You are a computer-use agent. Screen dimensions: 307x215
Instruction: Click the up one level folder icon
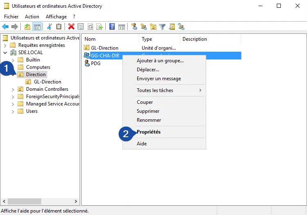pyautogui.click(x=27, y=27)
